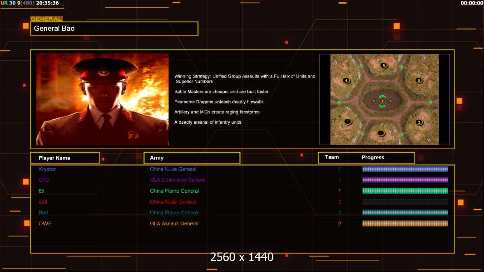Click the Team column header label
Viewport: 484px width, 272px height.
click(x=332, y=157)
